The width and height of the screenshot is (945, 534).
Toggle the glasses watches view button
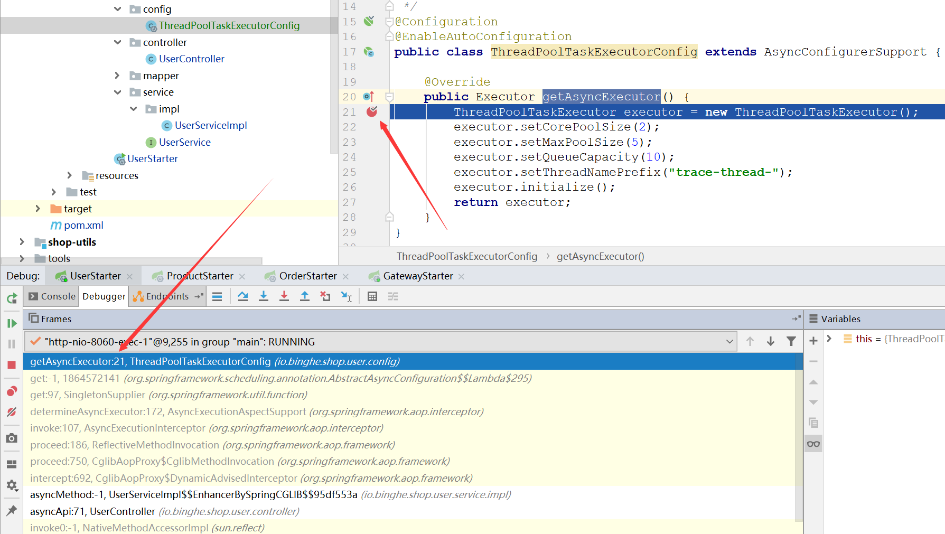813,444
